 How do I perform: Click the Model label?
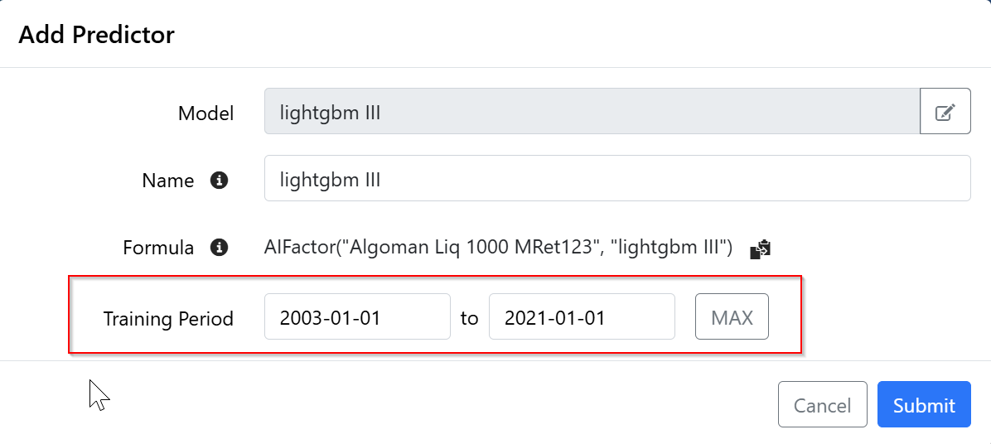point(205,113)
